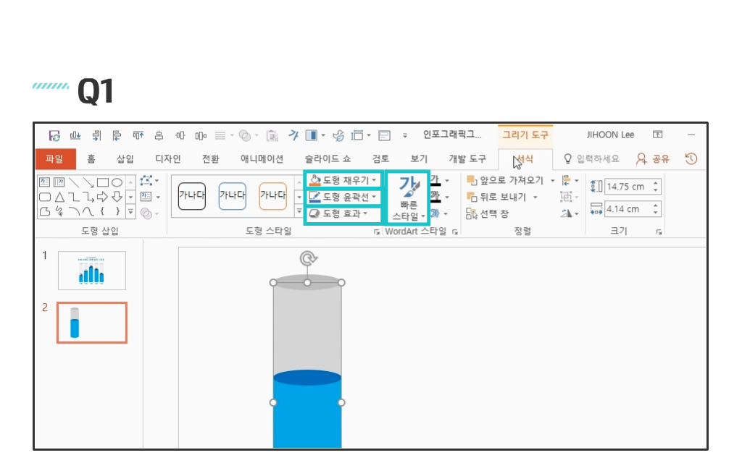The height and width of the screenshot is (463, 742).
Task: Click the align objects icon
Action: (x=567, y=181)
